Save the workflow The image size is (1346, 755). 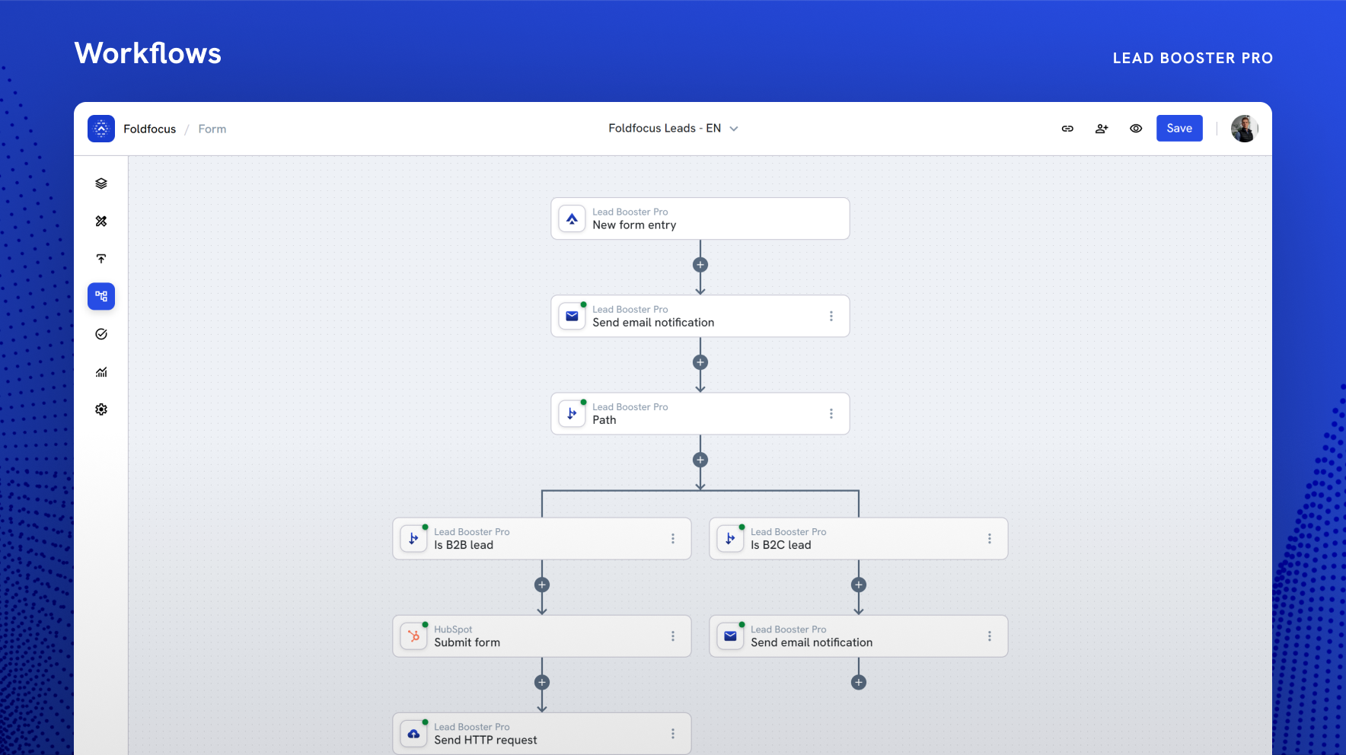[1179, 128]
